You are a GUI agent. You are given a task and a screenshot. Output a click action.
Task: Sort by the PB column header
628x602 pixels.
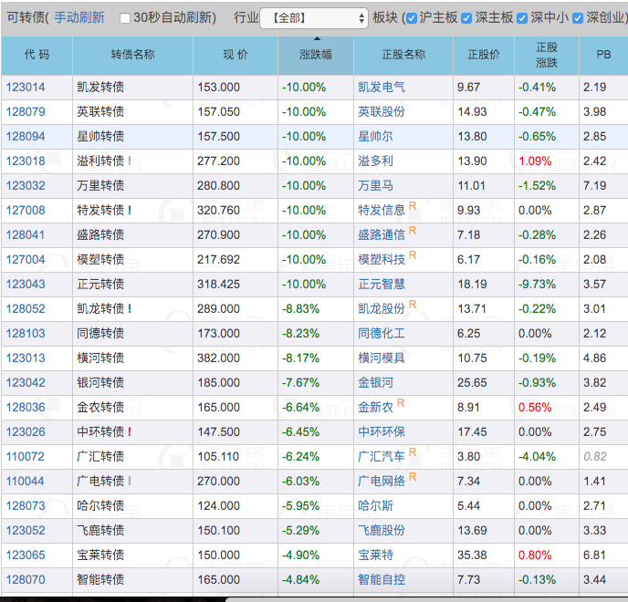coord(603,56)
